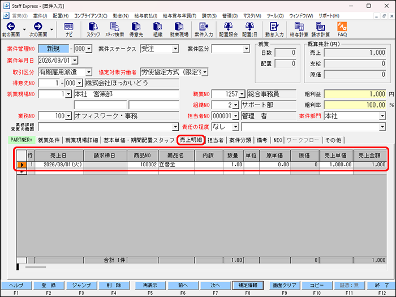The width and height of the screenshot is (396, 297).
Task: Open the 配置照会 toolbar icon
Action: (x=229, y=29)
